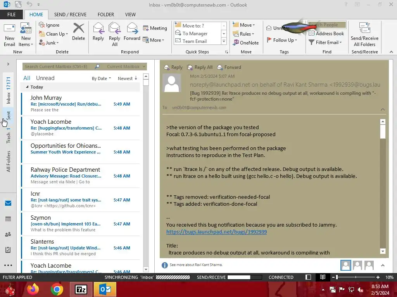Expand the Quick Steps gallery
The image size is (397, 297).
click(224, 41)
